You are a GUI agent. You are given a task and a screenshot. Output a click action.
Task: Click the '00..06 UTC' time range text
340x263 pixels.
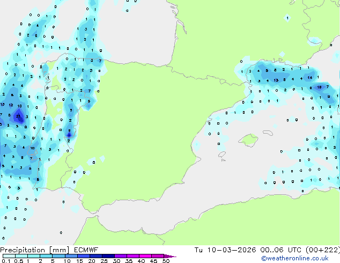pyautogui.click(x=281, y=250)
